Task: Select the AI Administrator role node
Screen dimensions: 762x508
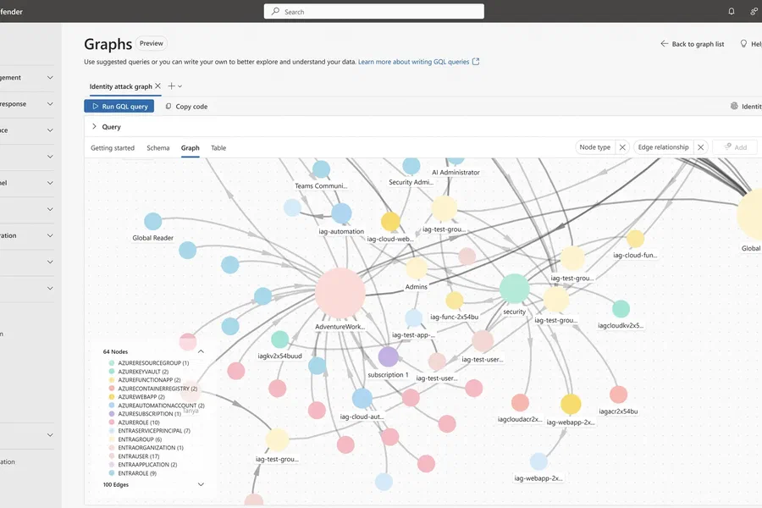Action: (x=456, y=161)
